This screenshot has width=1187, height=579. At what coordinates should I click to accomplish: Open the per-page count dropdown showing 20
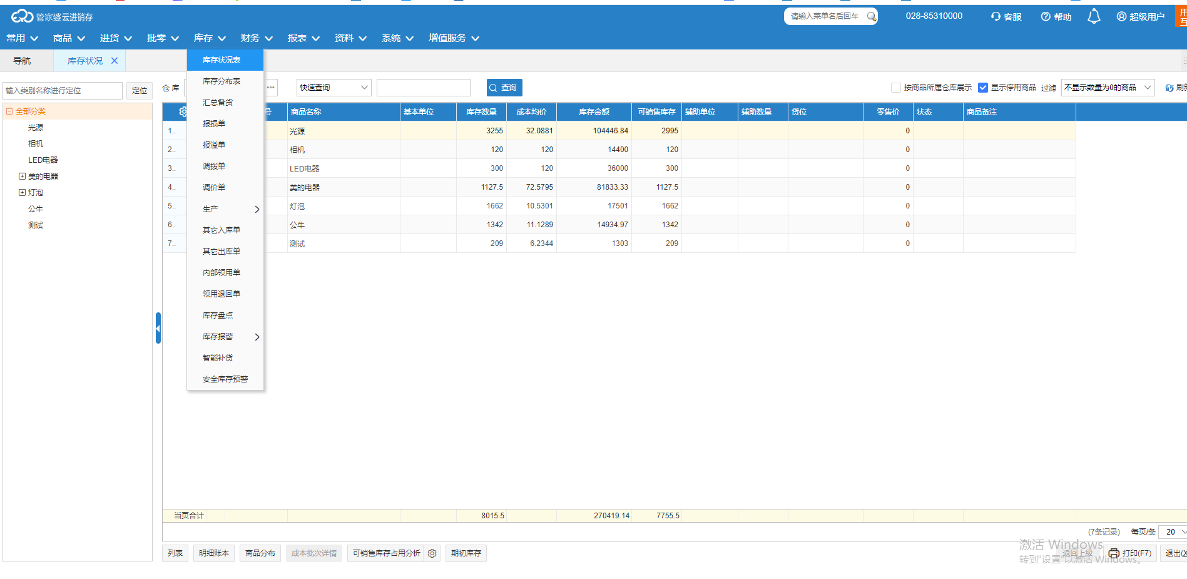click(x=1173, y=532)
